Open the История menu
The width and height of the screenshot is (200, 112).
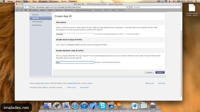[x=43, y=1]
